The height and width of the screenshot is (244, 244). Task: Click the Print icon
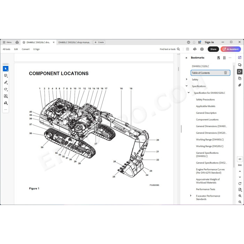202,49
